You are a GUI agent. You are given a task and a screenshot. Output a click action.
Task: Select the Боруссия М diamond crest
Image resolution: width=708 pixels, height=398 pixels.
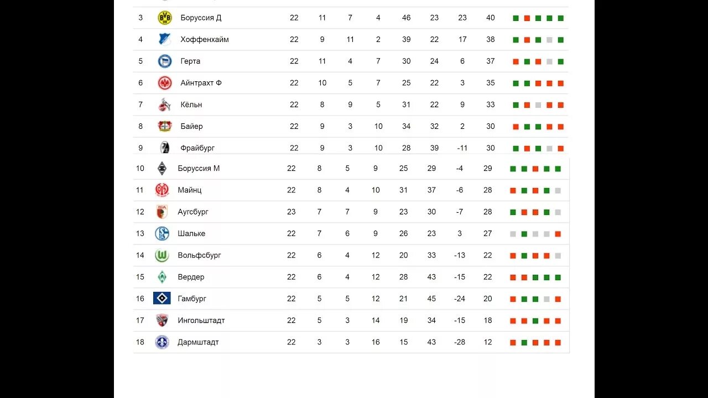162,168
